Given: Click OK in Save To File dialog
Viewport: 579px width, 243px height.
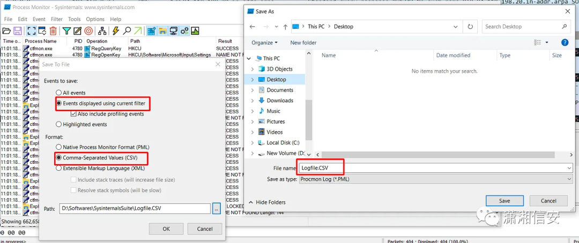Looking at the screenshot, I should click(x=166, y=229).
